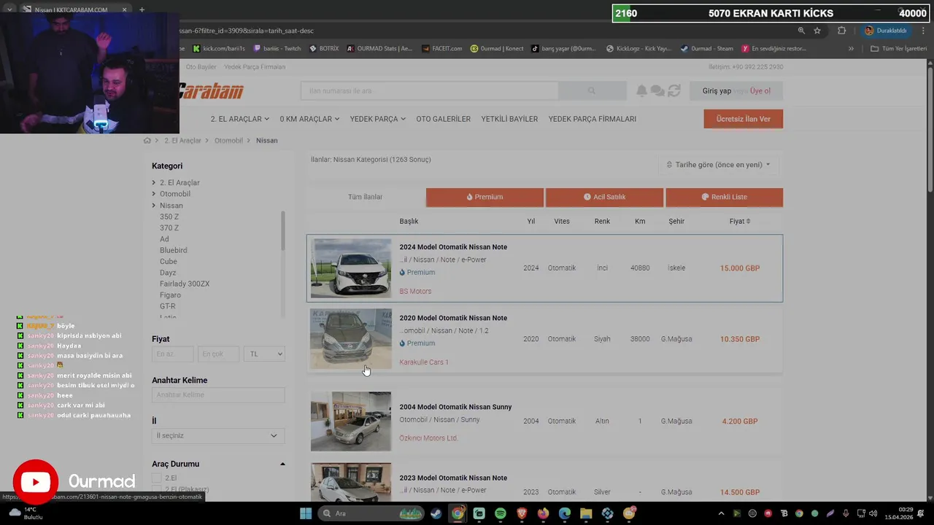Sort by the Fiyat column header
Viewport: 934px width, 525px height.
click(739, 221)
